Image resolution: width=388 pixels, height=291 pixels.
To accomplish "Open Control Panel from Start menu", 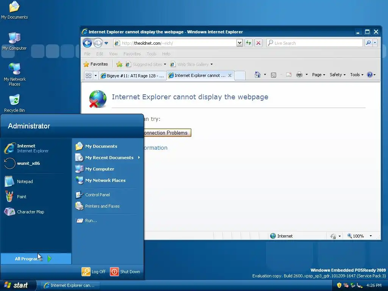I will [x=108, y=195].
